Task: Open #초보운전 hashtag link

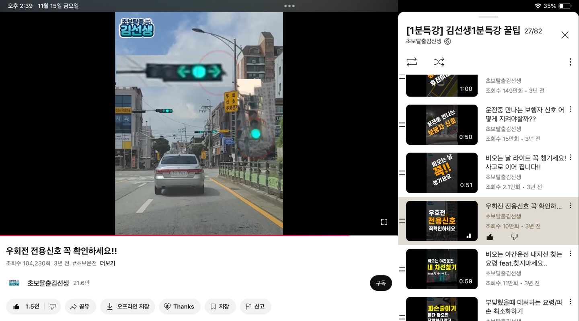Action: (x=84, y=263)
